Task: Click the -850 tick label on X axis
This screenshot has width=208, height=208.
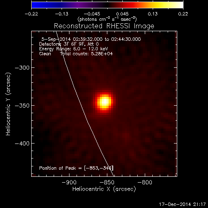Action: (x=107, y=182)
